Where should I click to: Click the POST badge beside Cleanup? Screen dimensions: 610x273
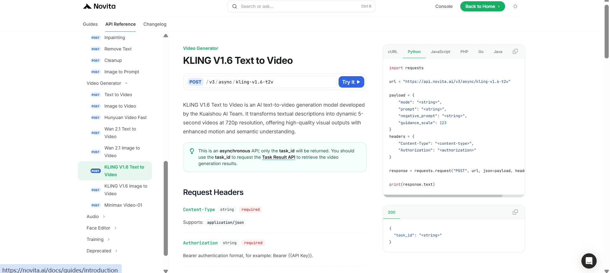[95, 60]
